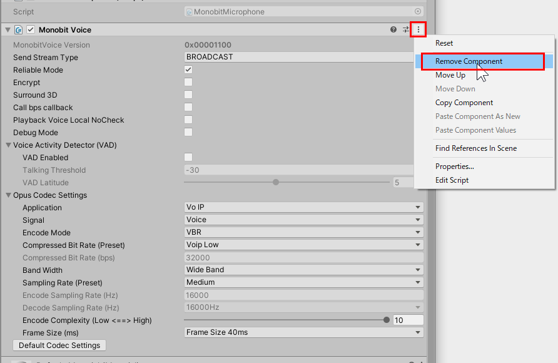This screenshot has height=363, width=558.
Task: Click the Call bps callback label
Action: coord(43,108)
